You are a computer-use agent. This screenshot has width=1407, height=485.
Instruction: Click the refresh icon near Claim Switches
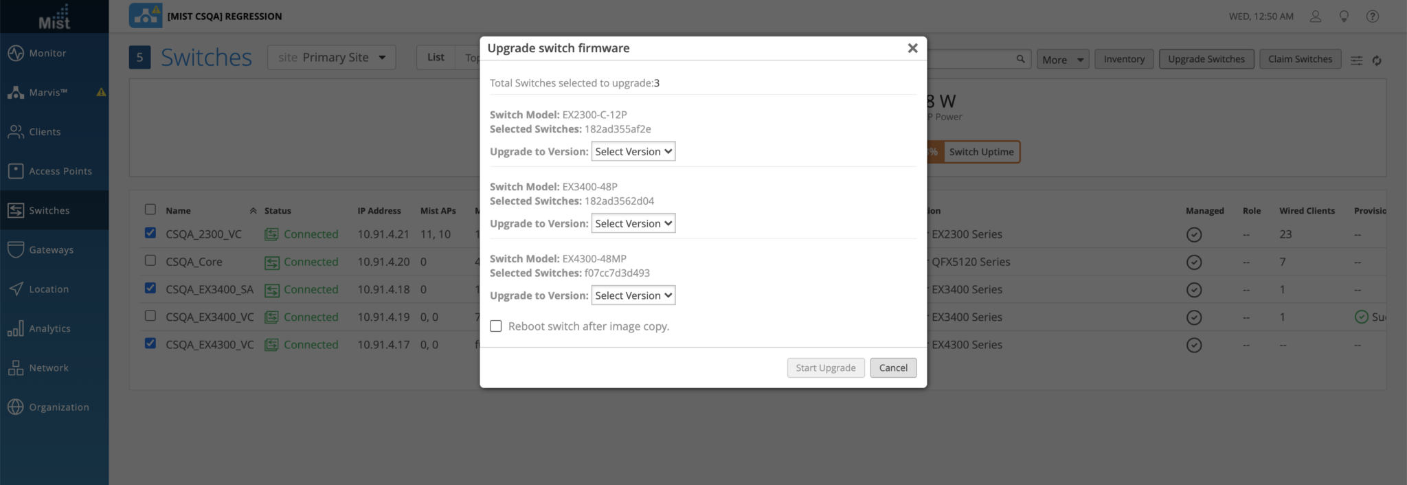click(1377, 60)
